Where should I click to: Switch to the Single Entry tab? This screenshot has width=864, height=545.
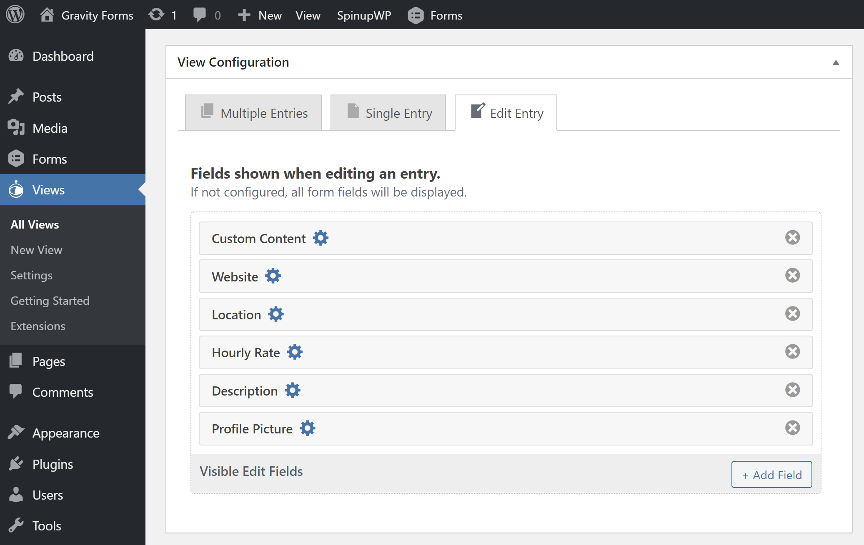(x=388, y=112)
